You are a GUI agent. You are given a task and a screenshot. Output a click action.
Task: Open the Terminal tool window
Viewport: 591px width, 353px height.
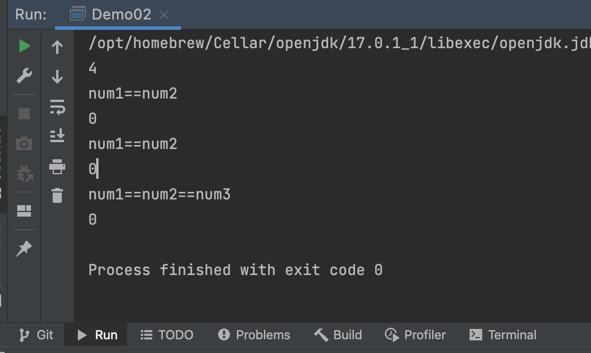click(x=503, y=335)
